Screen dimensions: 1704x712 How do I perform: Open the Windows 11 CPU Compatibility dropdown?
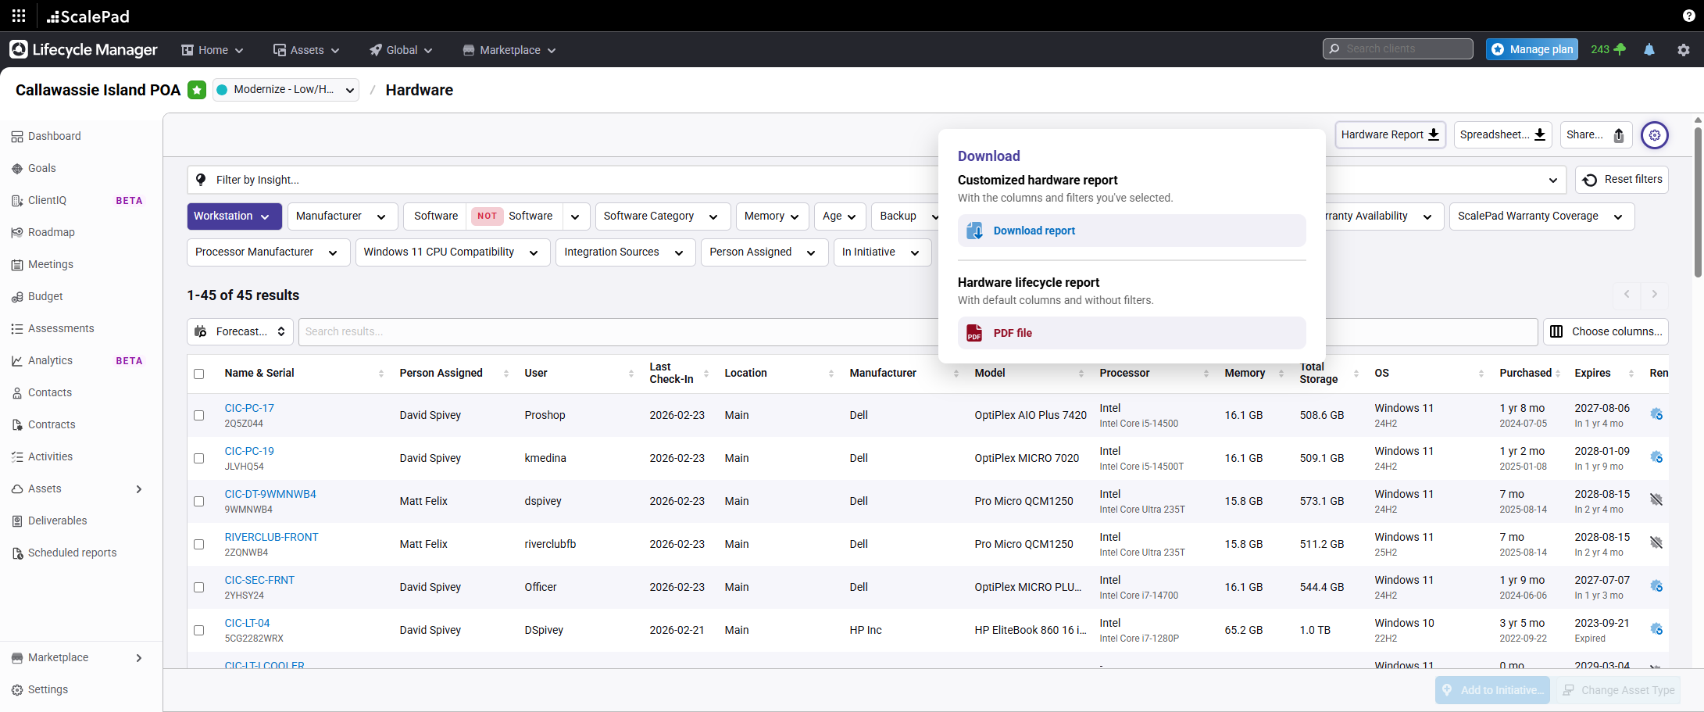[x=452, y=252]
